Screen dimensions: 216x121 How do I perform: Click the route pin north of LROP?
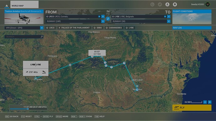(x=124, y=63)
